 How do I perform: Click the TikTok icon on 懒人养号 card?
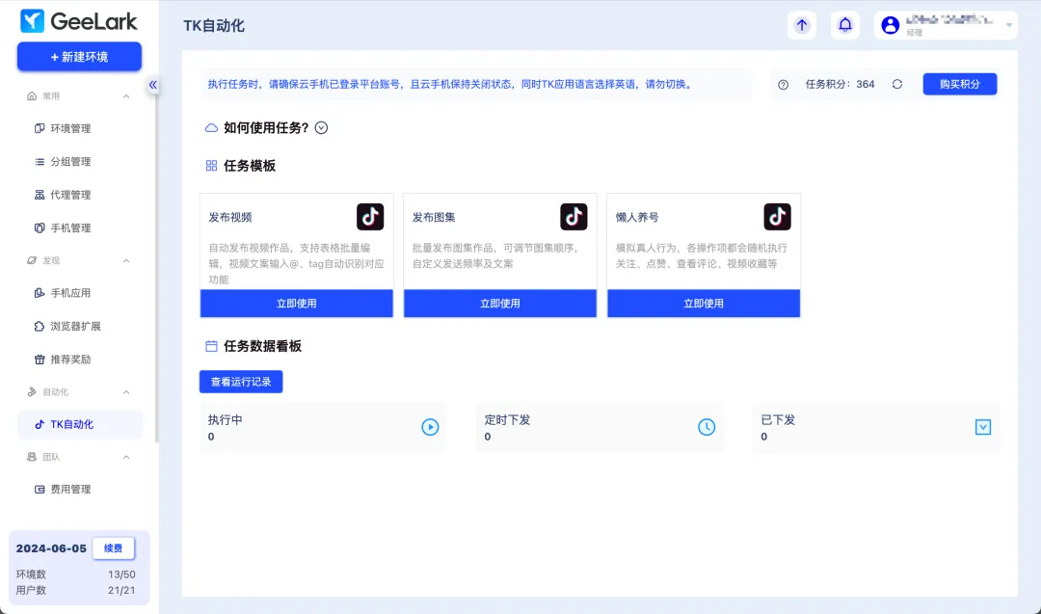tap(778, 217)
